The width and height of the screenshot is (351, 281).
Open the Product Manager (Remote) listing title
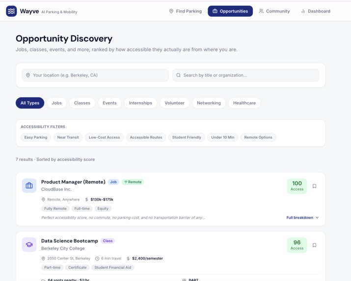[x=73, y=182]
